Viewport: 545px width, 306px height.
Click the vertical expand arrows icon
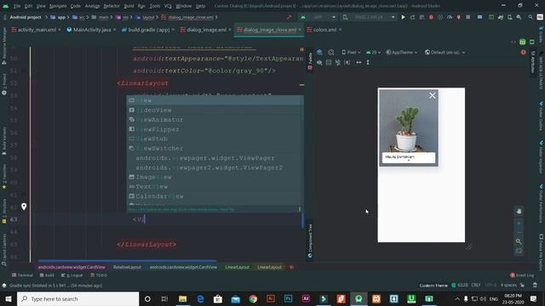pos(368,62)
